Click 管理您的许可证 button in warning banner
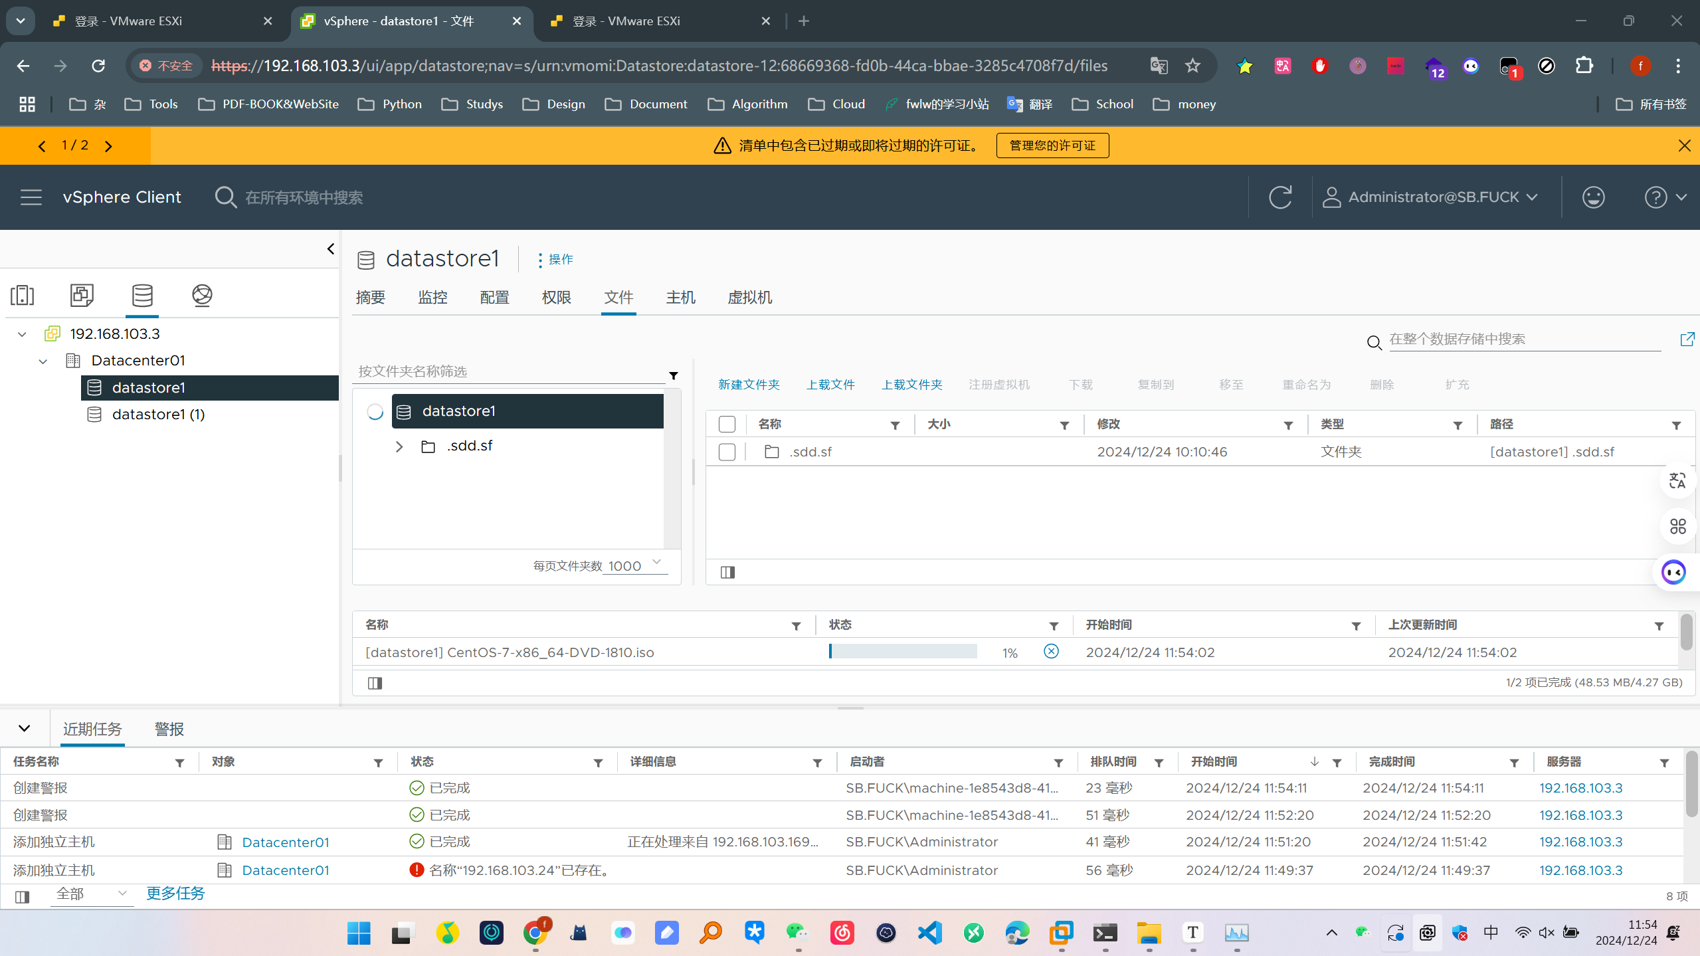 coord(1052,145)
